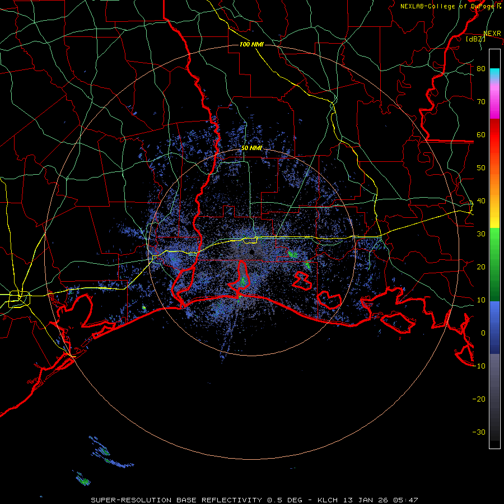This screenshot has width=504, height=504.
Task: Click the -30 value on the dBZ scale
Action: [479, 432]
